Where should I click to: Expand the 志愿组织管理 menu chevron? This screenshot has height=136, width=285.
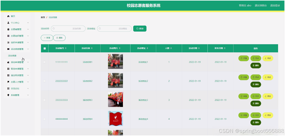coord(28,36)
